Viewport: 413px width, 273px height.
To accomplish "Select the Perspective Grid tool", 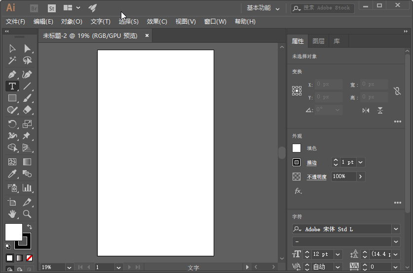I will (x=27, y=148).
